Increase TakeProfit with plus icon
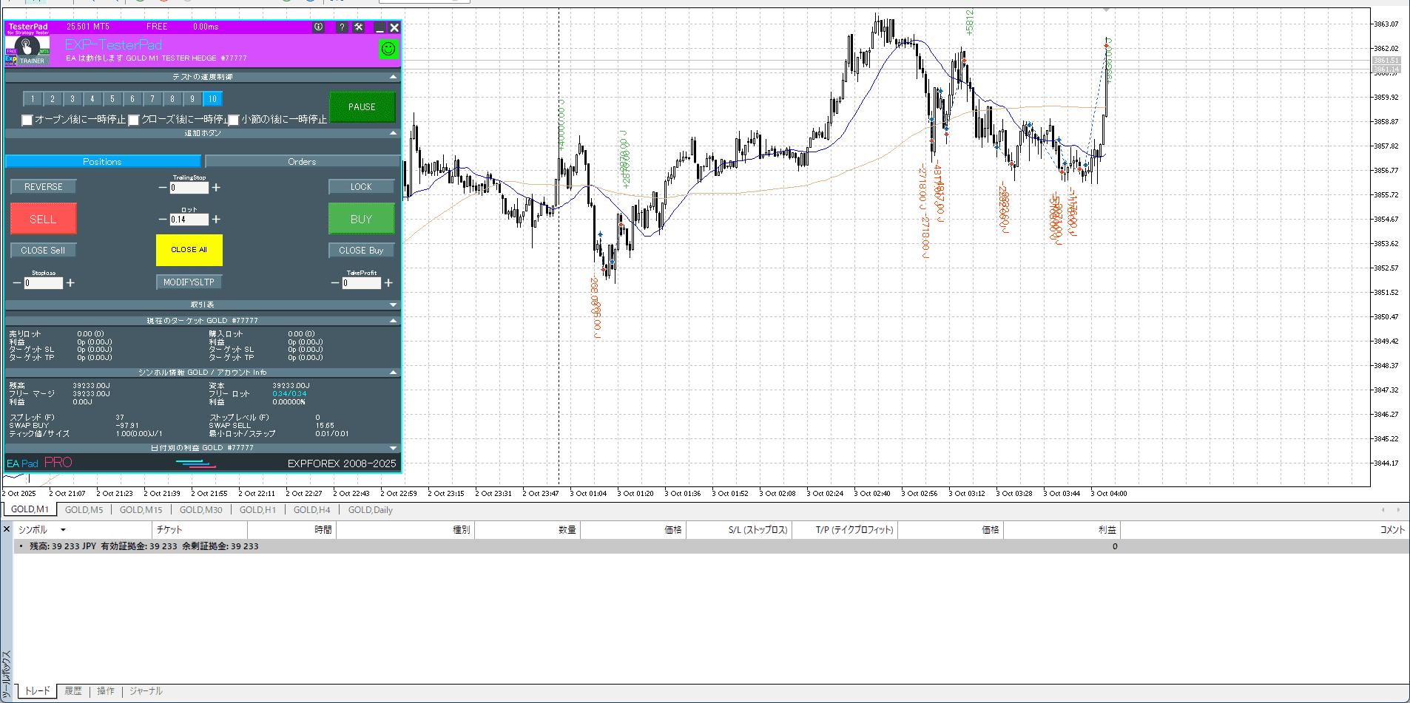Image resolution: width=1410 pixels, height=703 pixels. 388,283
